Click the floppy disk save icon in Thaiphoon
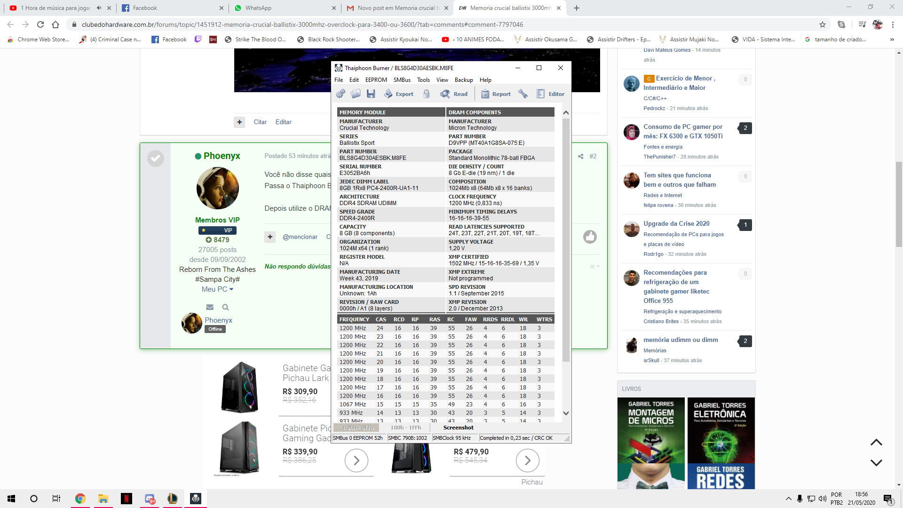903x508 pixels. (371, 94)
